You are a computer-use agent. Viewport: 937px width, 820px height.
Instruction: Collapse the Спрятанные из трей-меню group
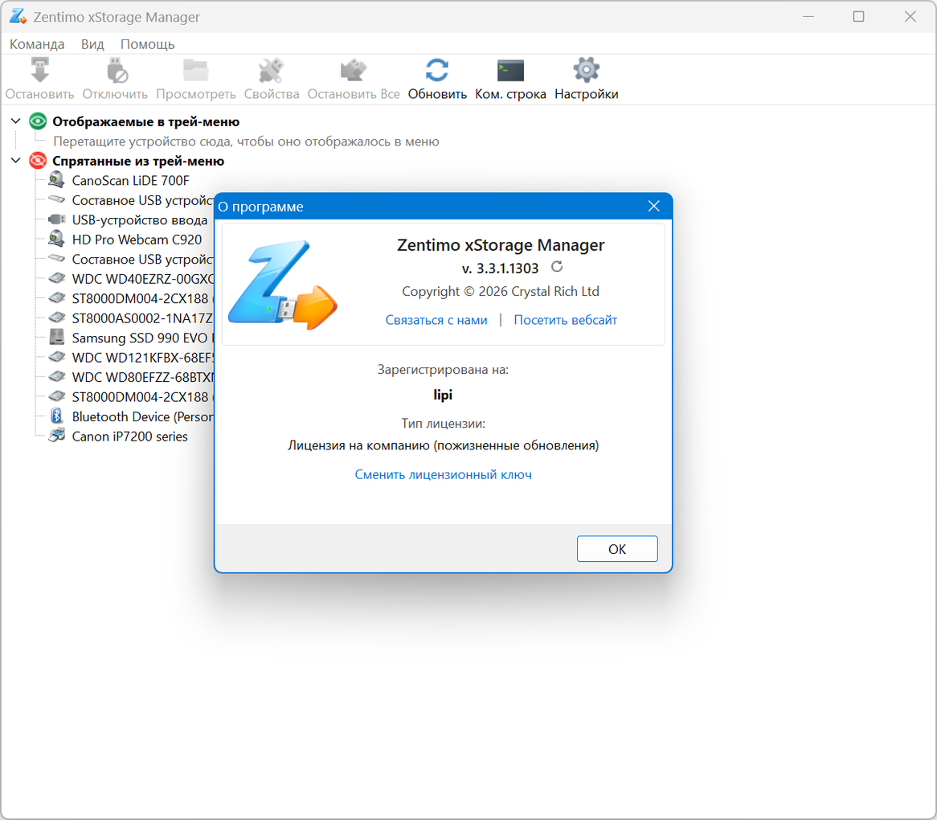click(15, 161)
